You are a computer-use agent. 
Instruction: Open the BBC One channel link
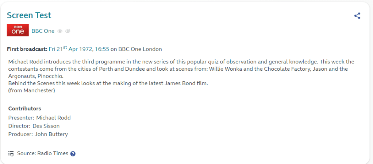(43, 31)
